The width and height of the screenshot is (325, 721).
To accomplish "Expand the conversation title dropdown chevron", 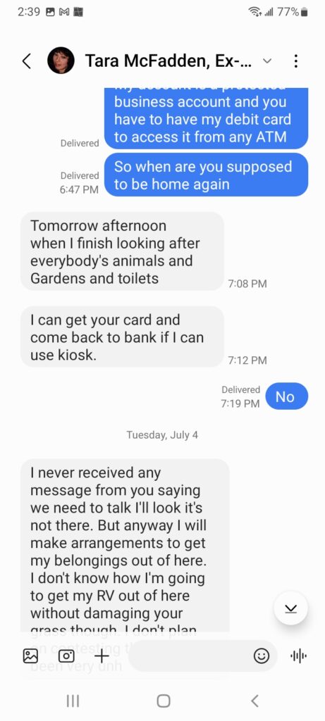I will (267, 61).
